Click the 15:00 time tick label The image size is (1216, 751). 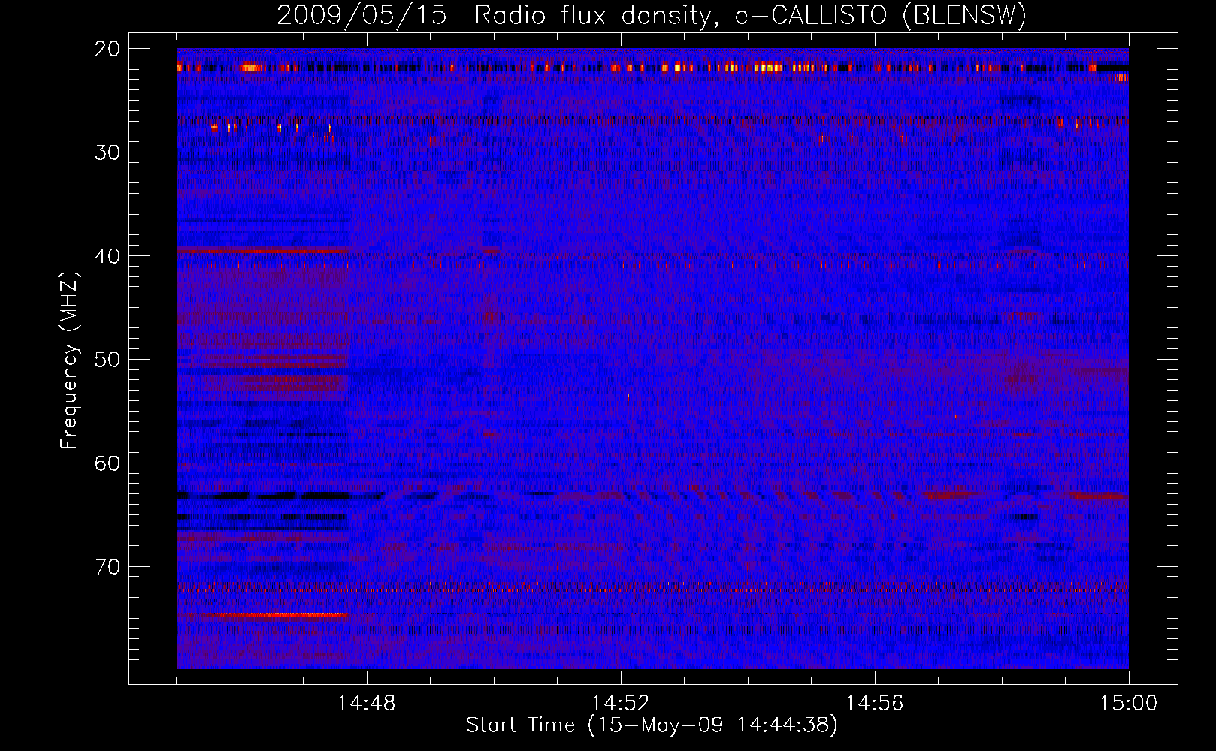1128,704
